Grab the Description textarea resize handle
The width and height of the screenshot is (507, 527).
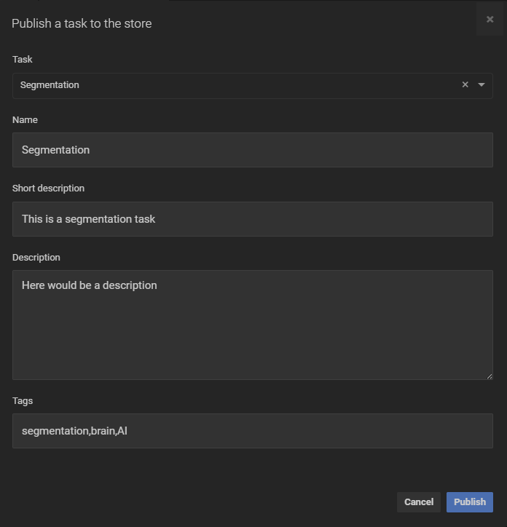pos(490,376)
